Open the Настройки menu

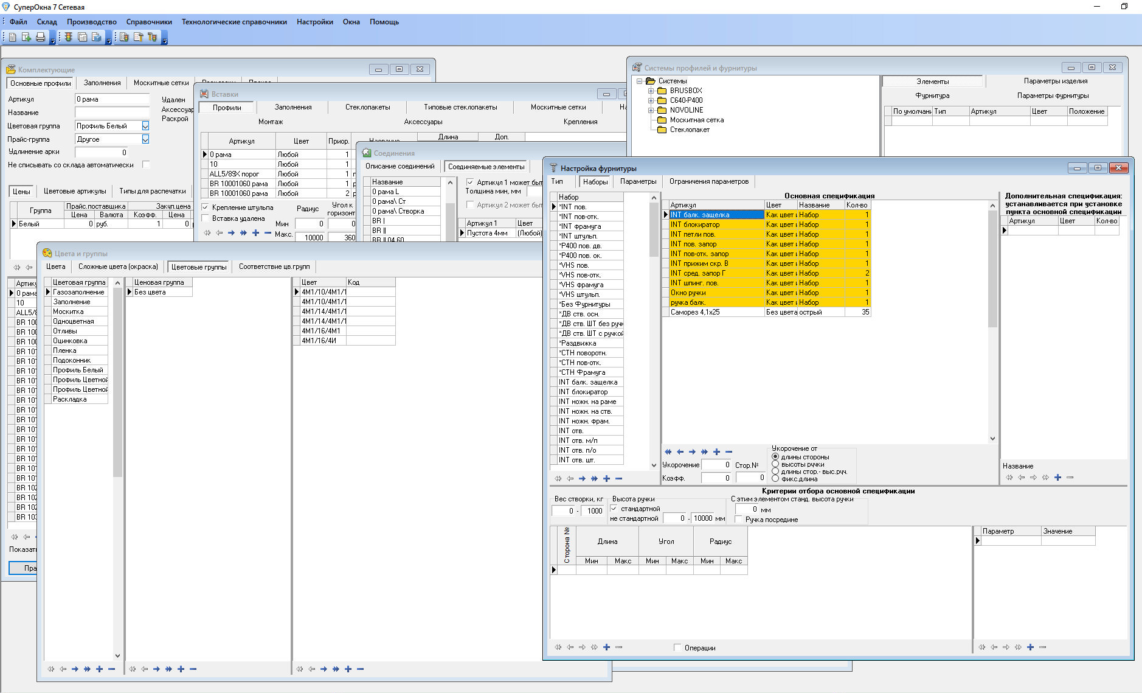[315, 22]
